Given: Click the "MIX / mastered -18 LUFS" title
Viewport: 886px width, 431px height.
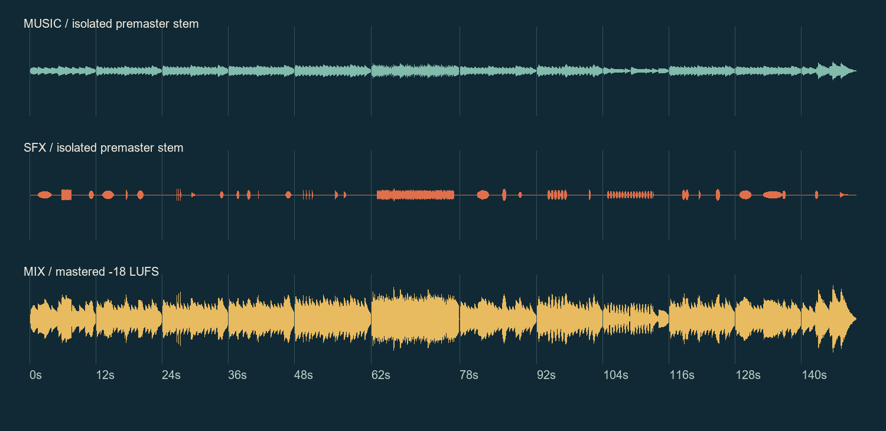Looking at the screenshot, I should [x=91, y=272].
